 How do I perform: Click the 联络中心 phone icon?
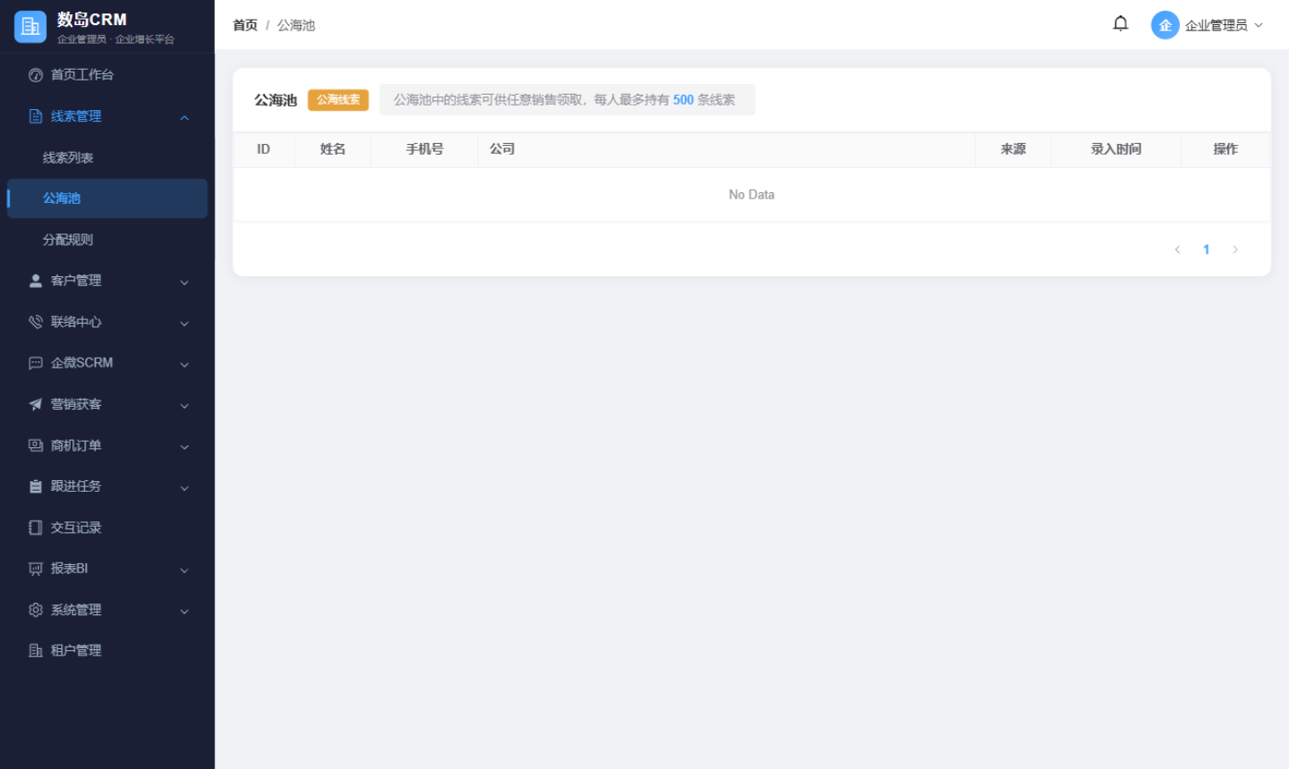coord(36,322)
